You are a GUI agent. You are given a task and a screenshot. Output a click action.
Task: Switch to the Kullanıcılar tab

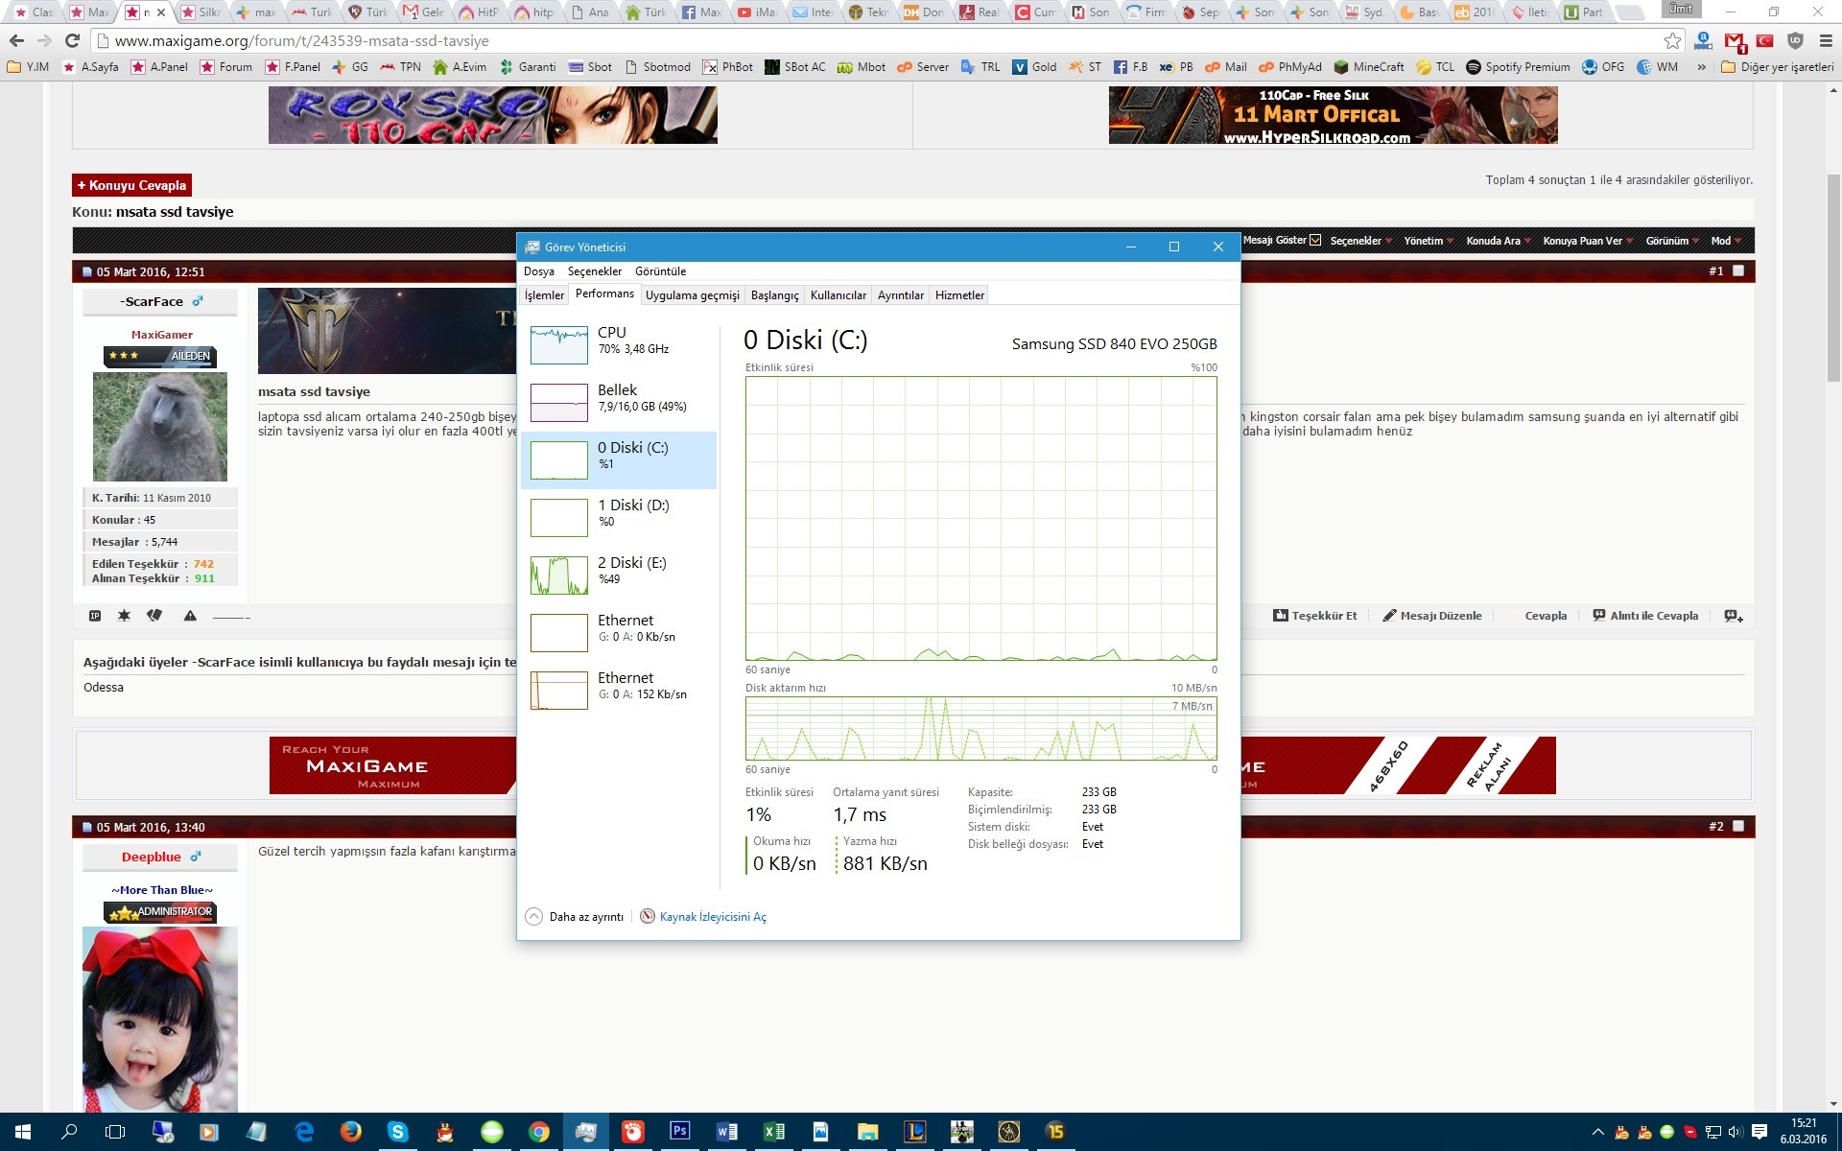tap(838, 295)
